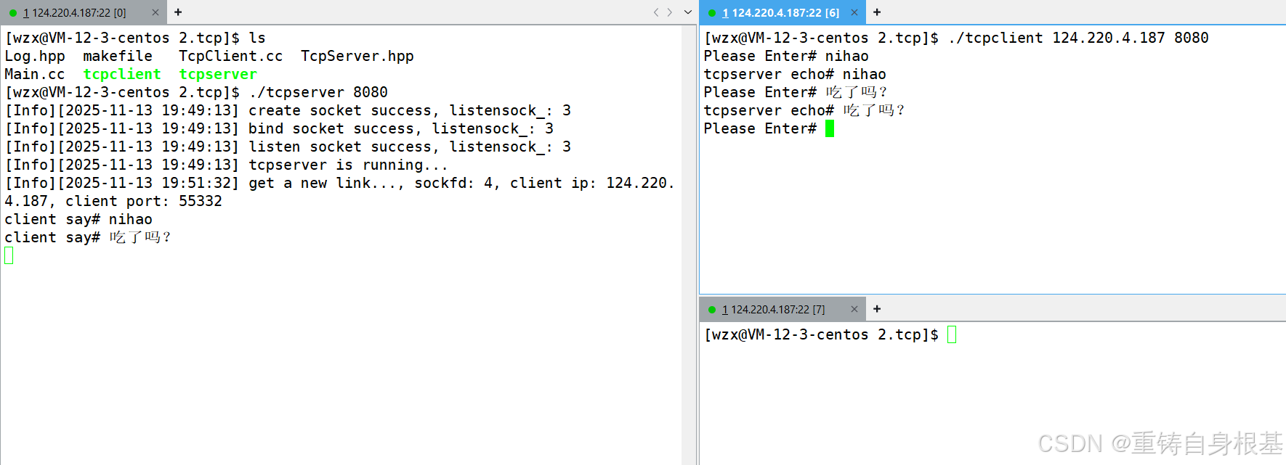This screenshot has width=1286, height=465.
Task: Click the 'create socket success' log line
Action: [x=288, y=110]
